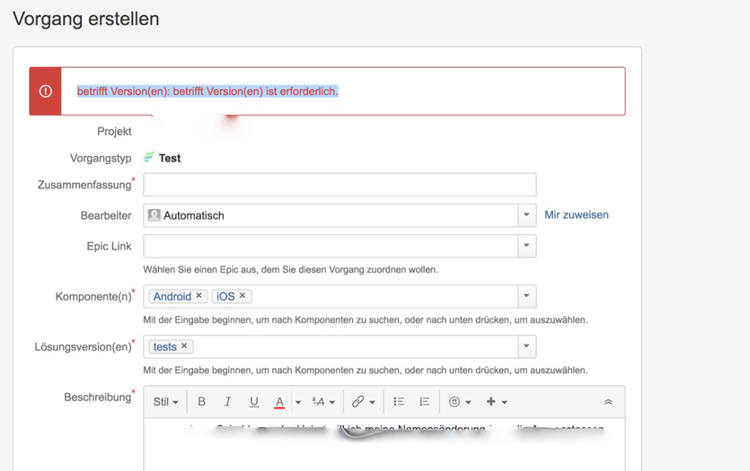Remove the Android component tag

click(199, 296)
